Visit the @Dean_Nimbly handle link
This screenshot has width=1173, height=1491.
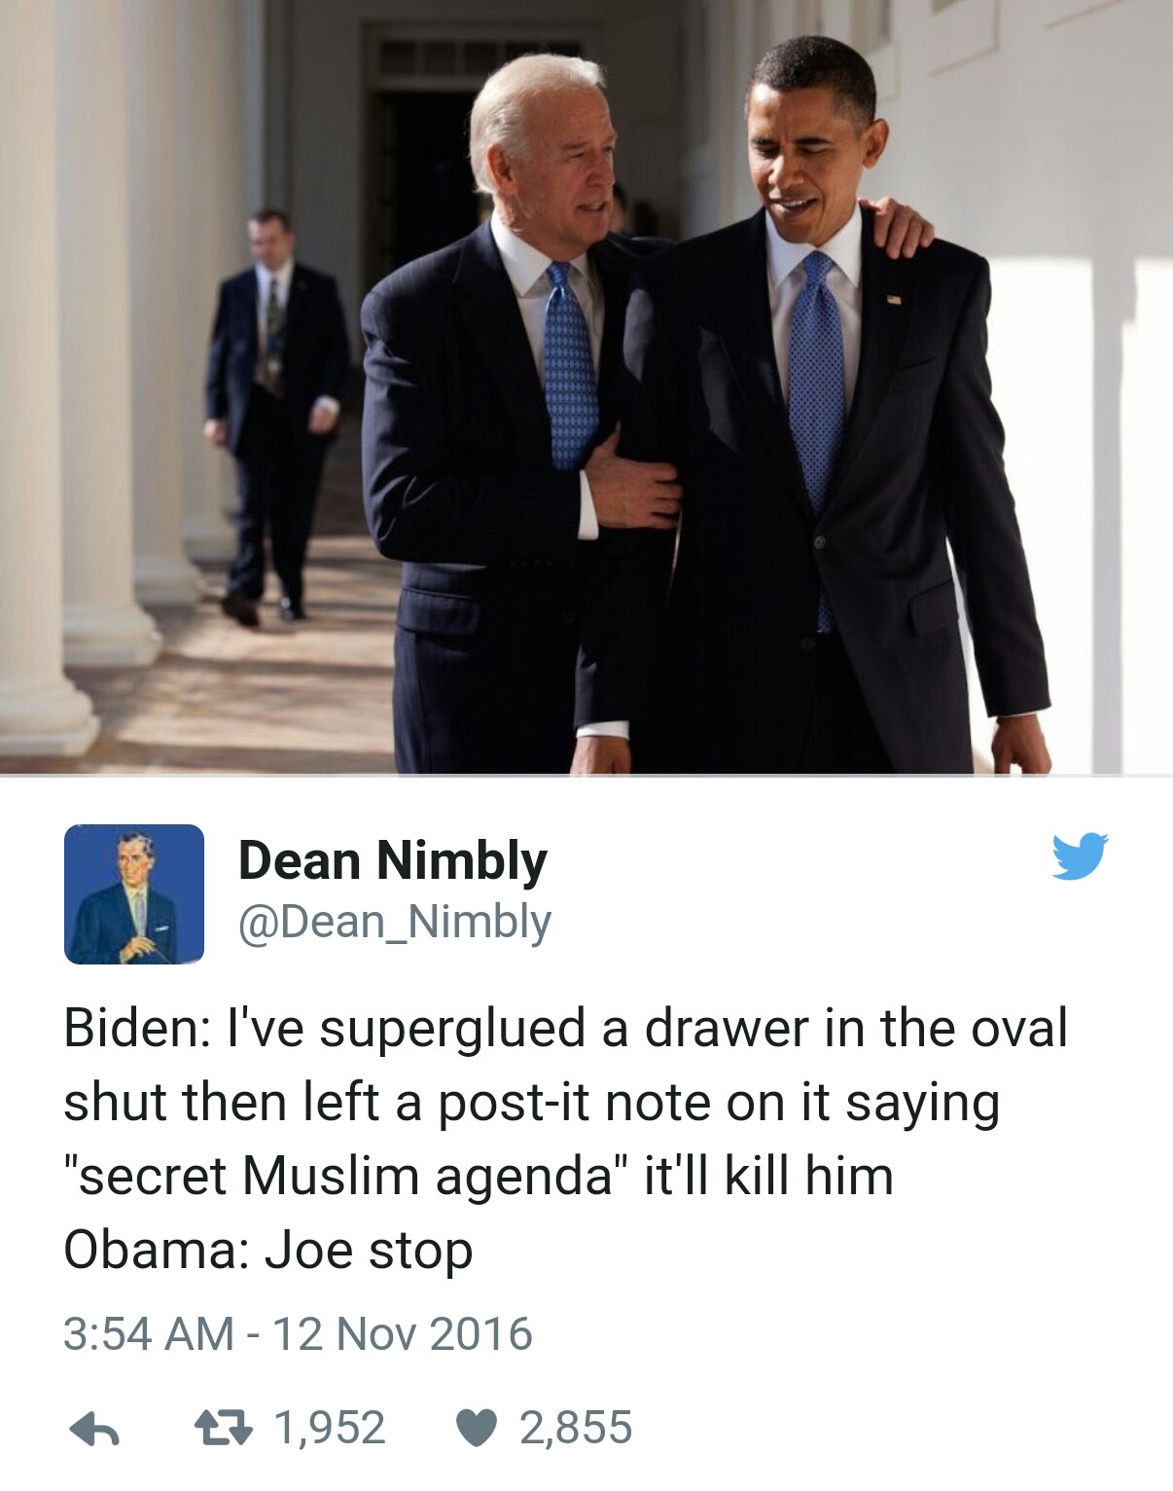[395, 922]
